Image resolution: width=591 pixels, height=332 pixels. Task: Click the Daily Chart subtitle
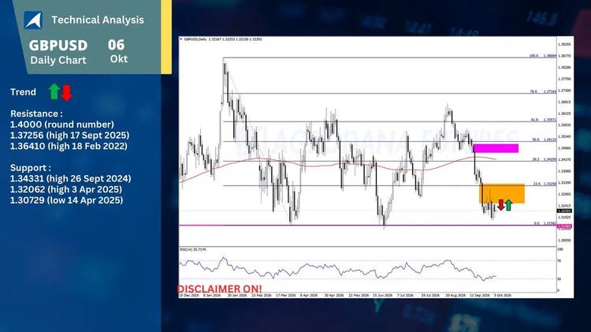pyautogui.click(x=58, y=61)
